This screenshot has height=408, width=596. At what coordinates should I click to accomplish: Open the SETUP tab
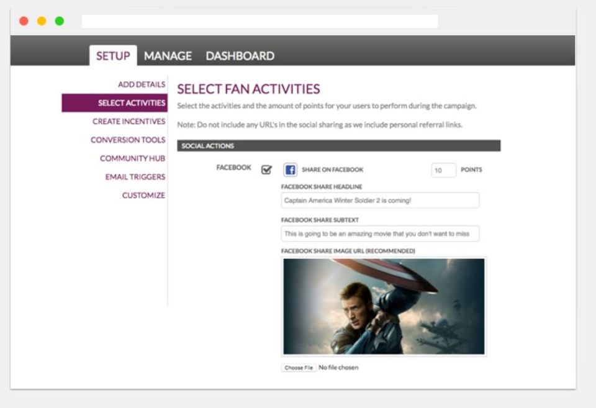[x=113, y=56]
